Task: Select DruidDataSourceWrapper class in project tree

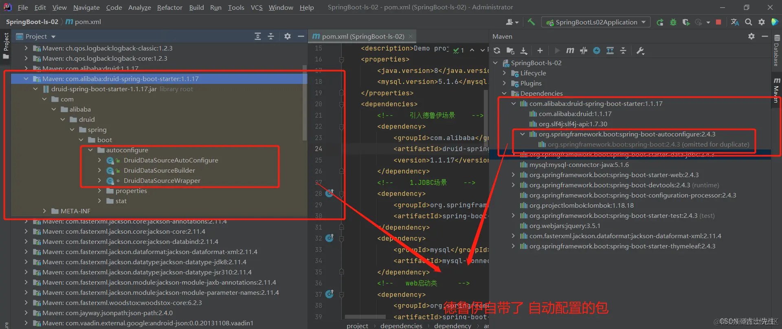Action: 162,180
